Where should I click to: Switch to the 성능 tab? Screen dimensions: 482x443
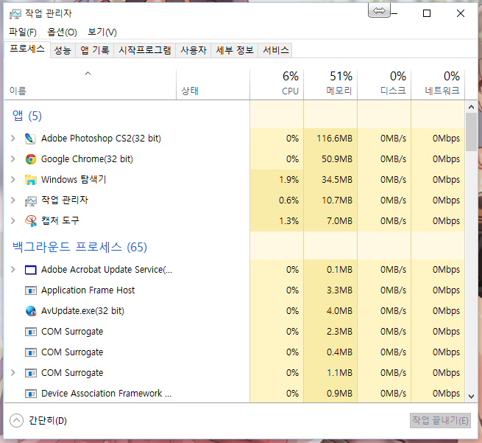63,50
